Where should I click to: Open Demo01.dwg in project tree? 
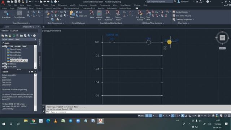pos(16,49)
